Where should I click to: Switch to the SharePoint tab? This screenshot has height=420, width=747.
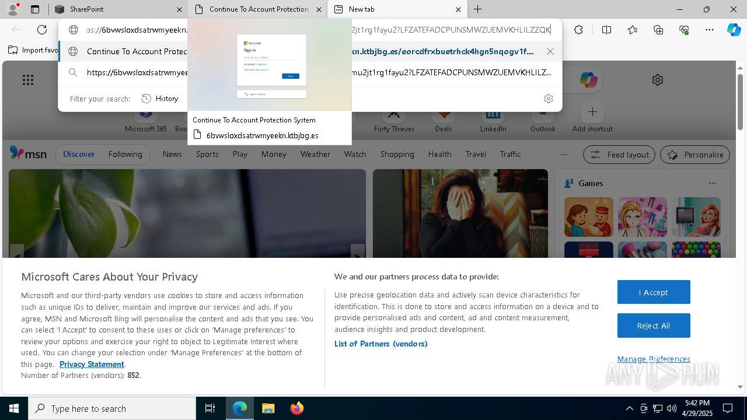tap(118, 9)
